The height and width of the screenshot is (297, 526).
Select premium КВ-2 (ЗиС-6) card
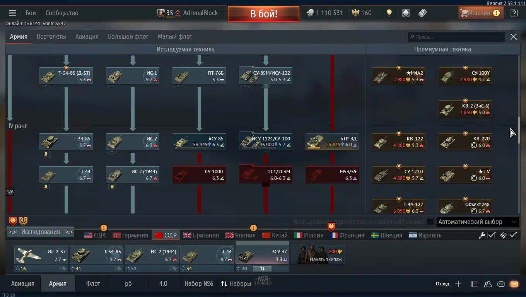point(465,109)
